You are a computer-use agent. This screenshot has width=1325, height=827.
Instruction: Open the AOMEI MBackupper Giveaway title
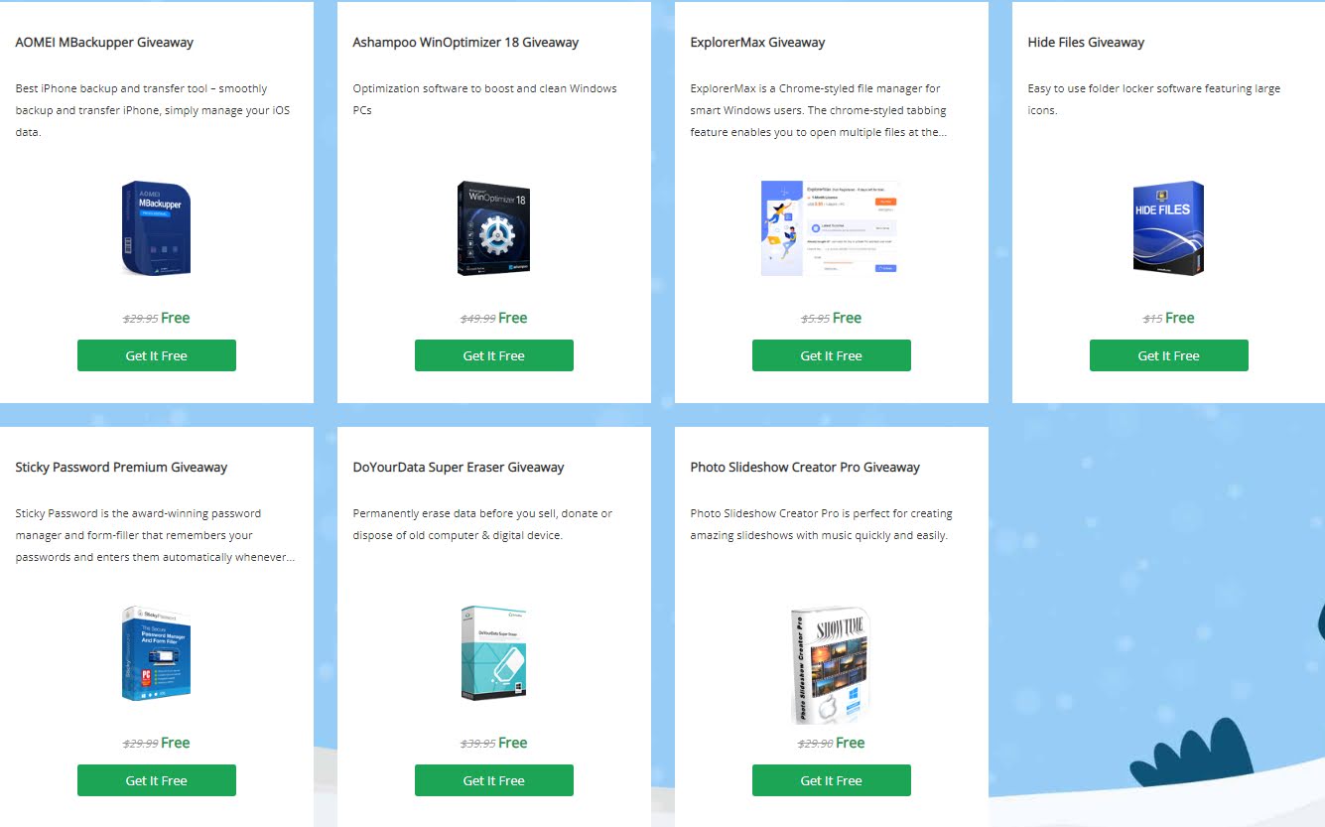pos(104,43)
